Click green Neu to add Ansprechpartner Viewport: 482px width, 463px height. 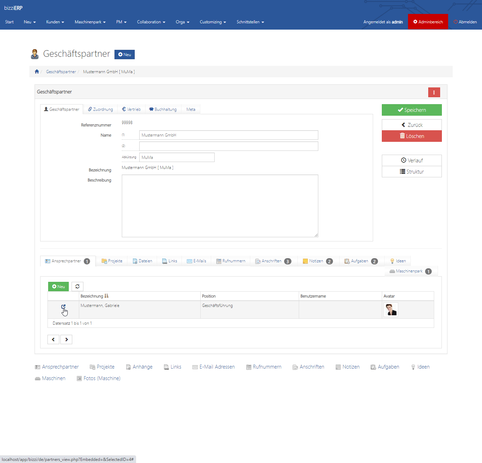(58, 286)
